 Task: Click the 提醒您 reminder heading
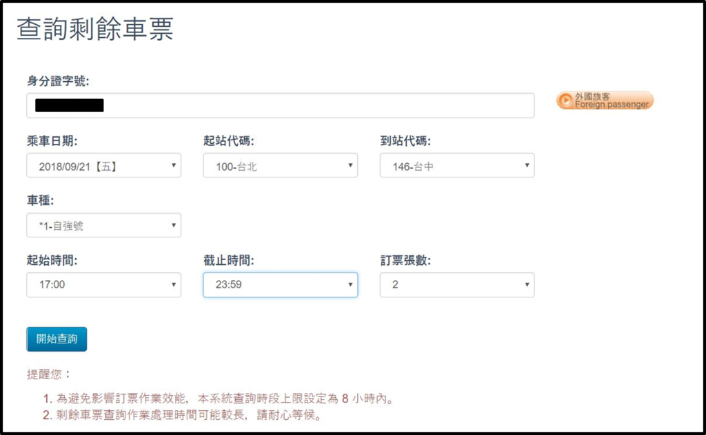[x=49, y=374]
